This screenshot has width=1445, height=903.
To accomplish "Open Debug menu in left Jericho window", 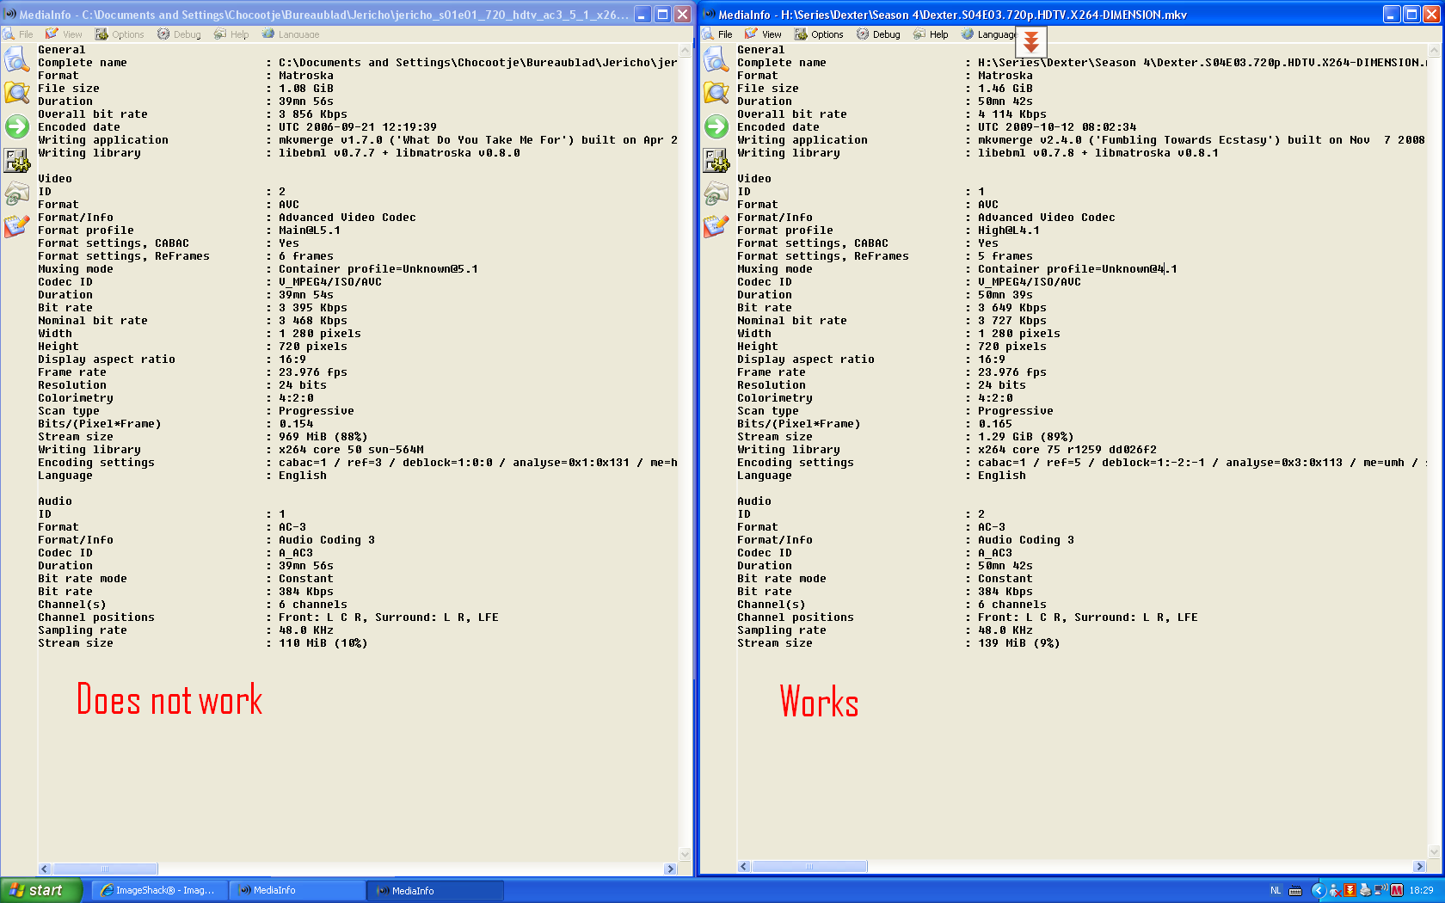I will (180, 34).
